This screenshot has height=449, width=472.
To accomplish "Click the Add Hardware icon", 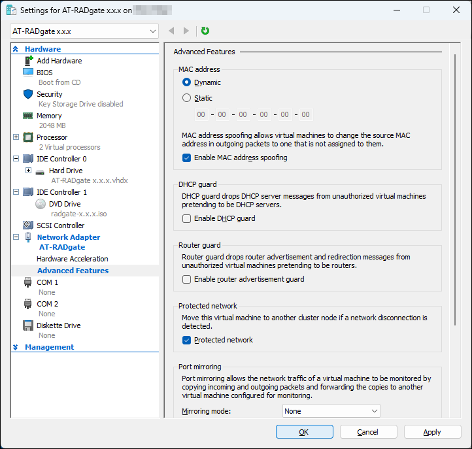I will pyautogui.click(x=28, y=61).
